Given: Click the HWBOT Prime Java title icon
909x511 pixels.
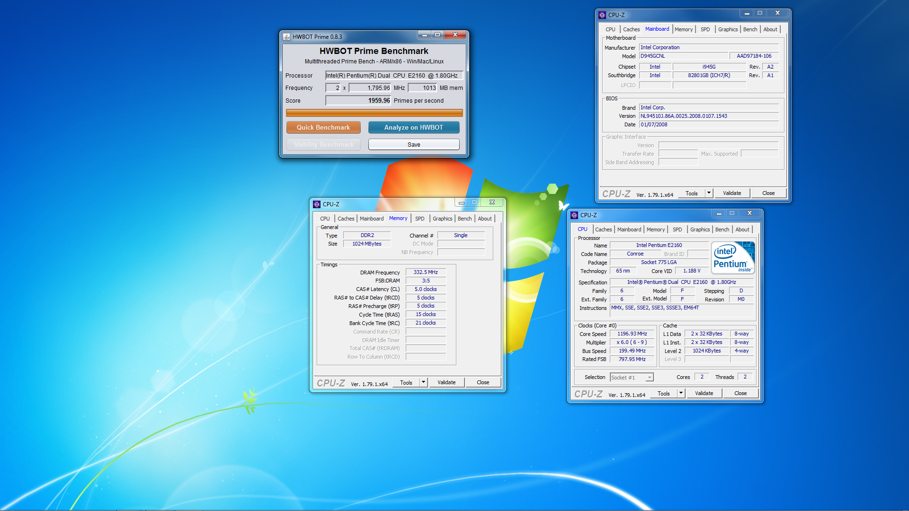Looking at the screenshot, I should [x=286, y=37].
